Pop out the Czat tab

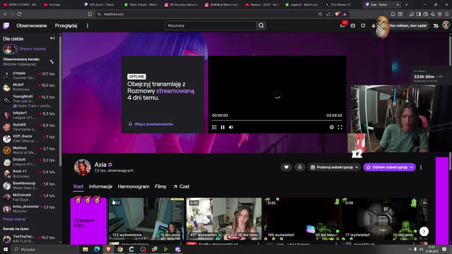(x=181, y=187)
